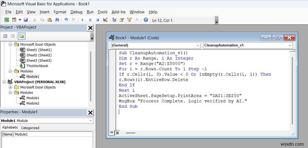Click the View Microsoft Excel toolbar icon
Screen dimensions: 308x148
pyautogui.click(x=7, y=20)
